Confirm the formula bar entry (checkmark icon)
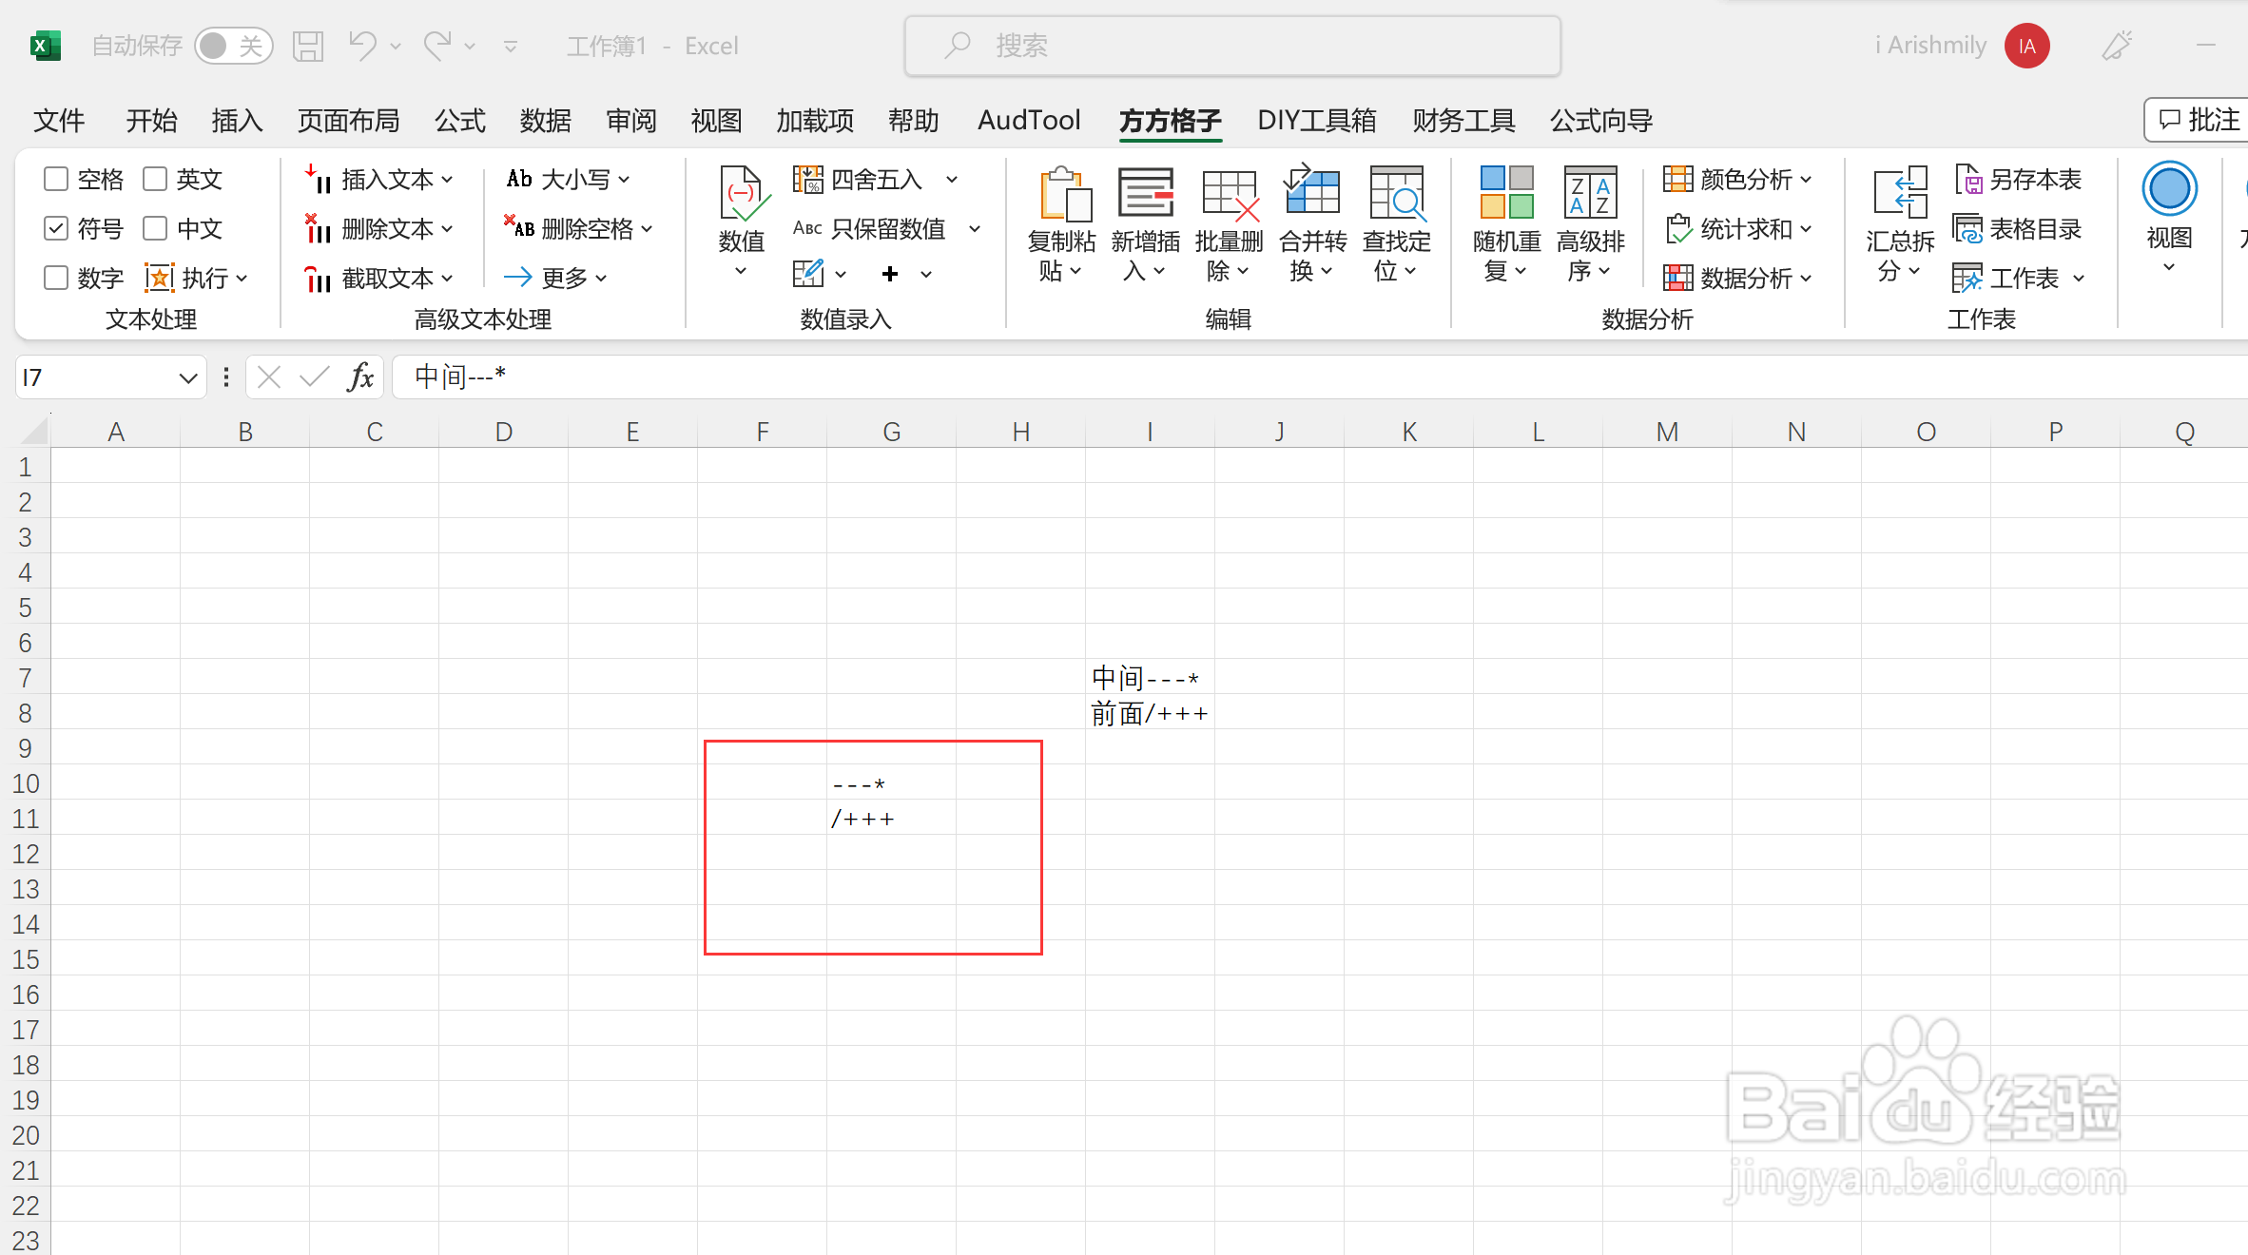The width and height of the screenshot is (2248, 1255). click(314, 377)
